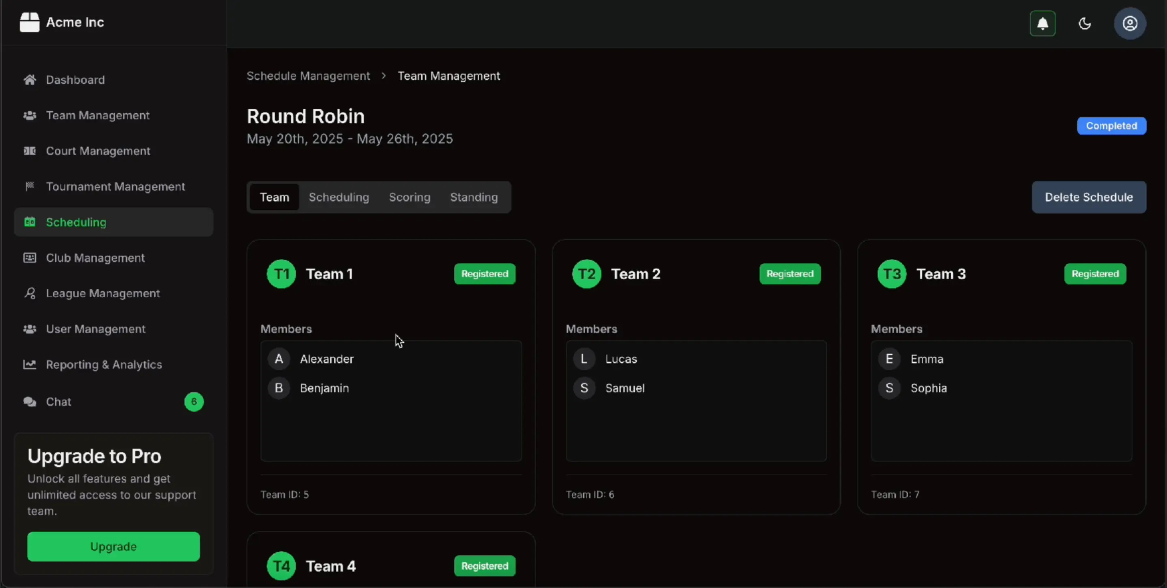Go to Court Management
This screenshot has width=1167, height=588.
click(x=113, y=151)
